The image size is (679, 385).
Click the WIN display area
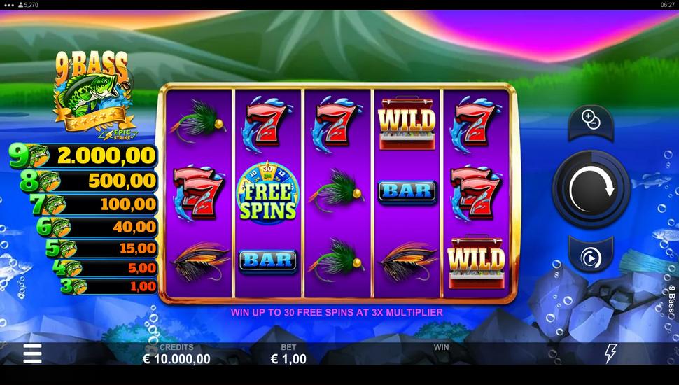tap(441, 353)
